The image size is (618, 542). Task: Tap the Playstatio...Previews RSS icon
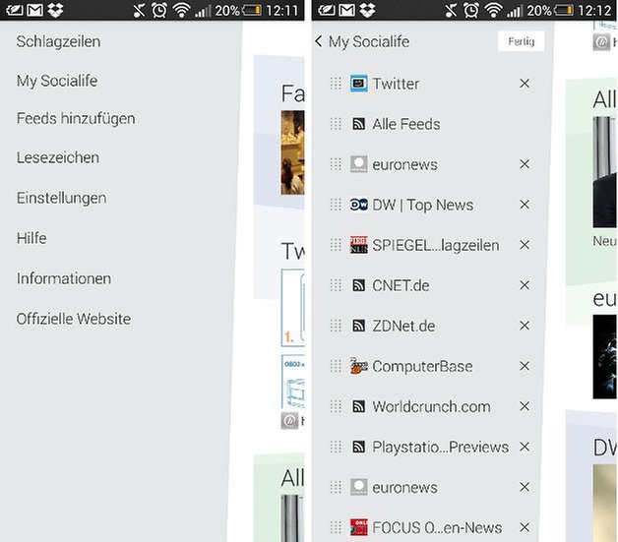click(358, 447)
